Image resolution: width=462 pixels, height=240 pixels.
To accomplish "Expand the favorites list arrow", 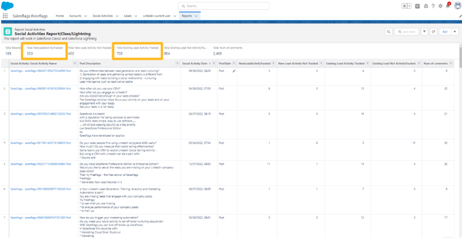I will click(409, 6).
